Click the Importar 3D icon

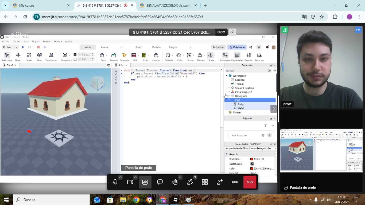coord(156,55)
